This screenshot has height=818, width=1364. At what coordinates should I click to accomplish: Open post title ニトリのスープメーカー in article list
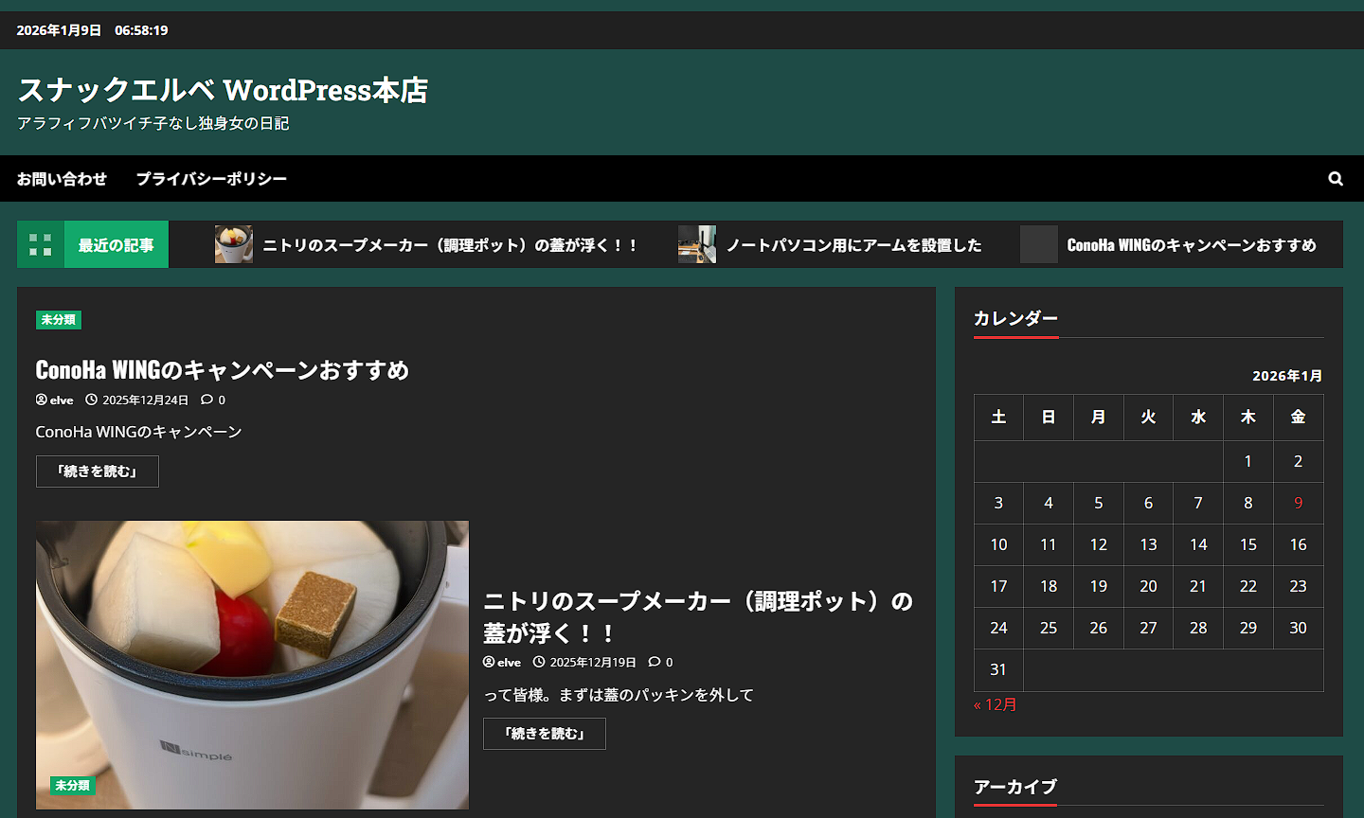click(697, 616)
